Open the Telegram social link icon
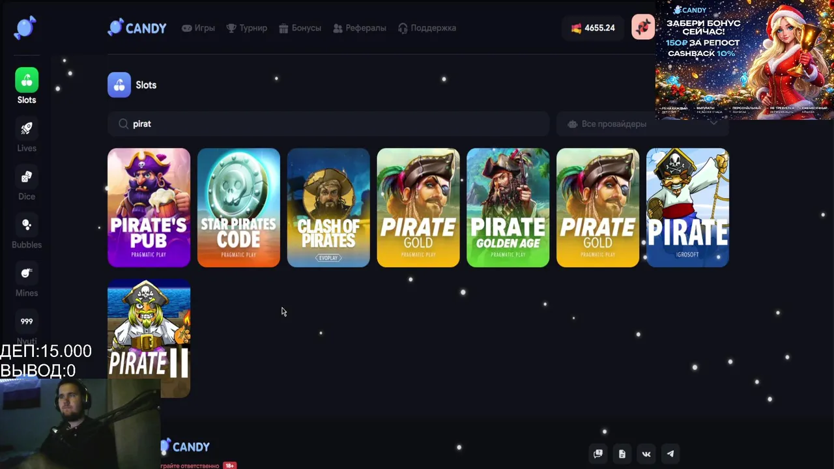The width and height of the screenshot is (834, 469). click(670, 454)
